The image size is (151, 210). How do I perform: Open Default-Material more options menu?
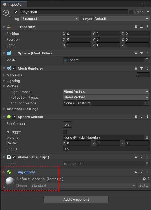(x=149, y=179)
